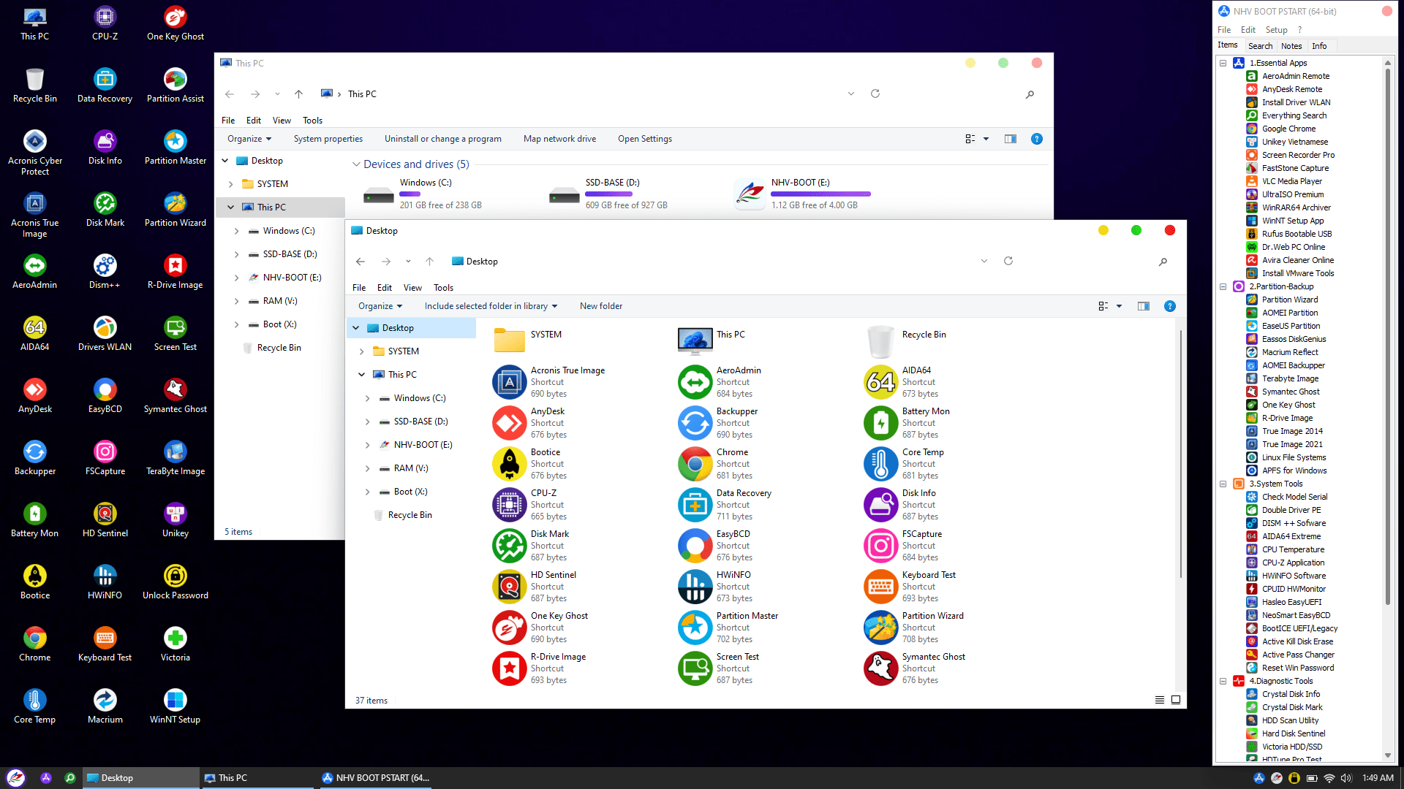Click PSTART list vertical scrollbar
Viewport: 1404px width, 789px height.
[1388, 336]
